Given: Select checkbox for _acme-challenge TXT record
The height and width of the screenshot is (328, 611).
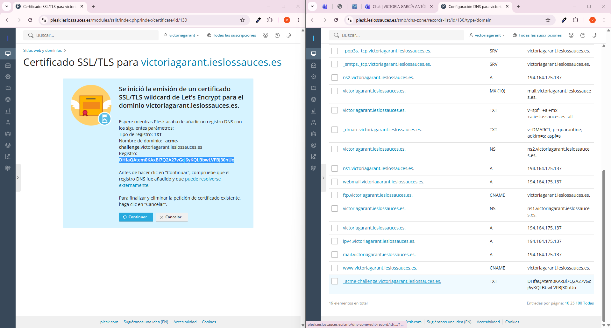Looking at the screenshot, I should tap(335, 281).
